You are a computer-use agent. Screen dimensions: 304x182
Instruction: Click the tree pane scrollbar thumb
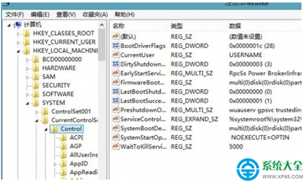tap(102, 44)
